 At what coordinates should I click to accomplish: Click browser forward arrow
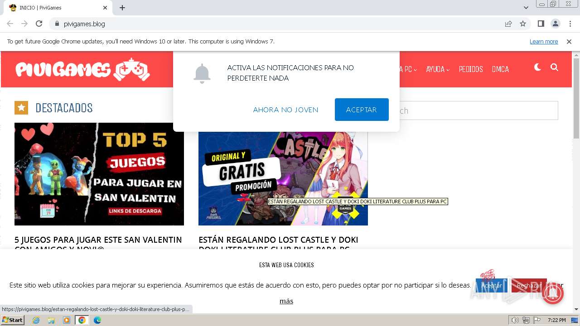coord(24,24)
